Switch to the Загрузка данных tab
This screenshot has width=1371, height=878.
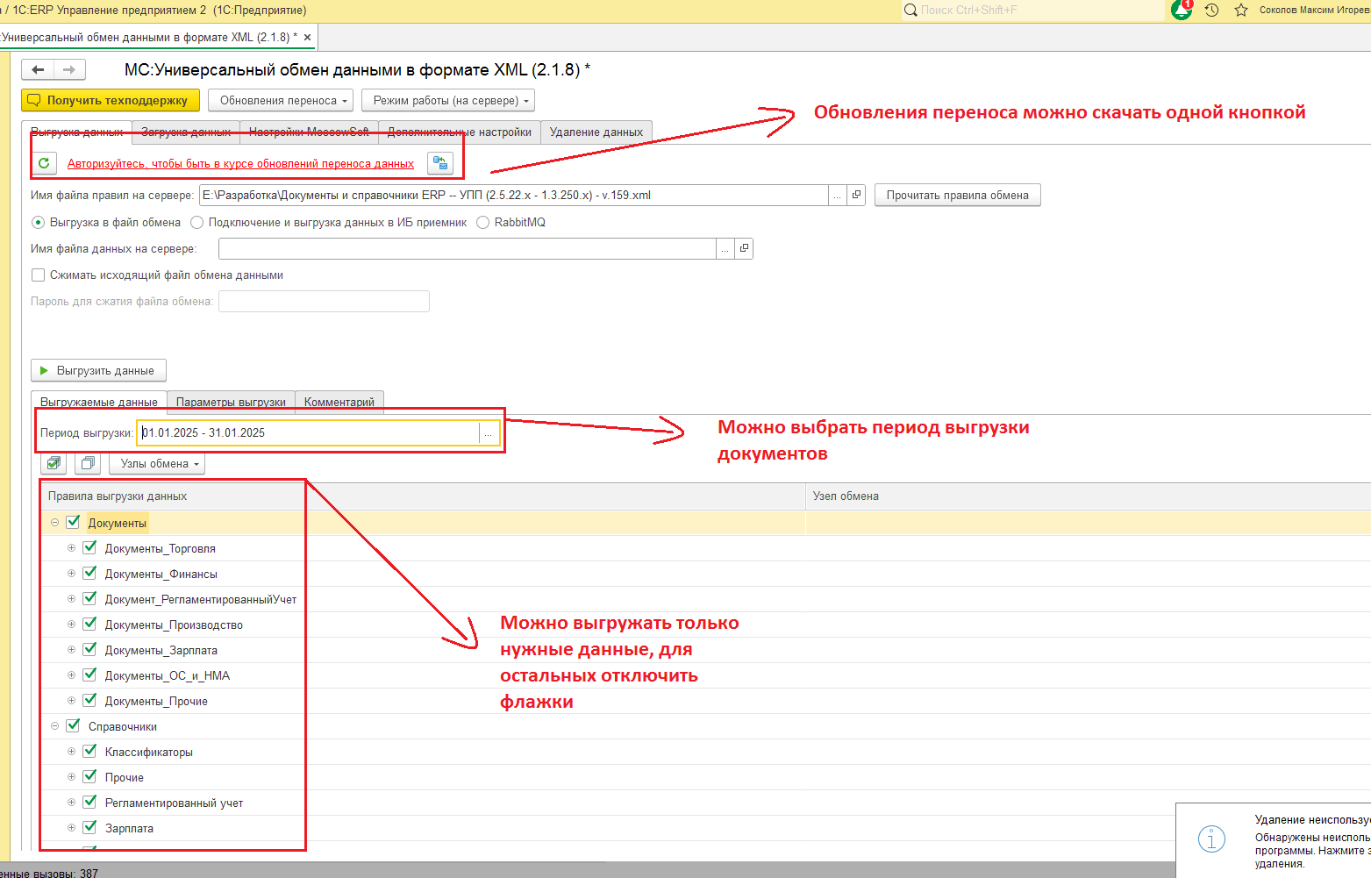[x=186, y=132]
